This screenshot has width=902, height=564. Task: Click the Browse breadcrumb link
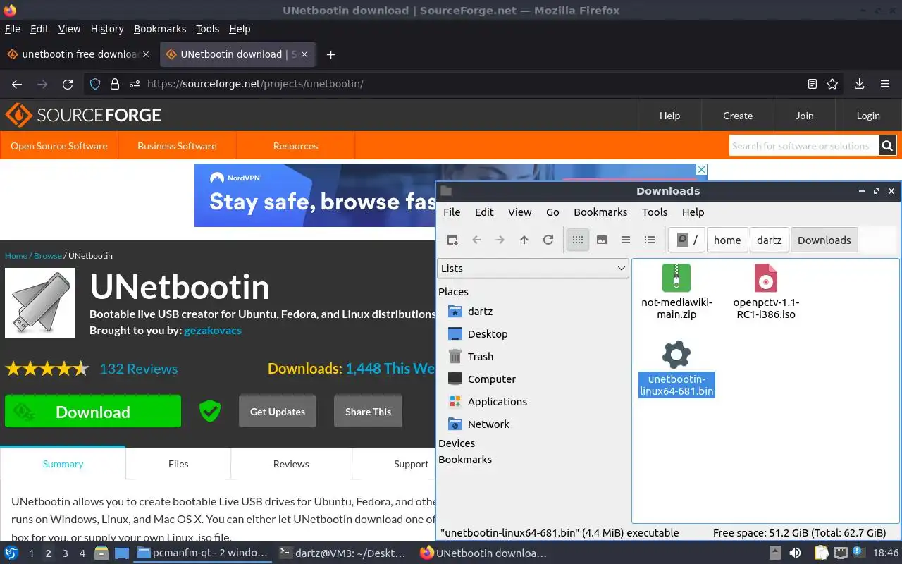[x=48, y=256]
